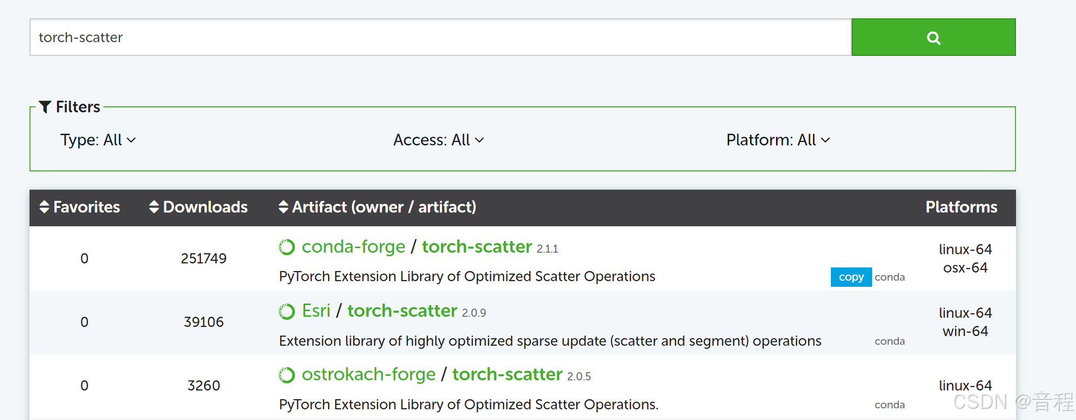Click the conda label in the ostrokach-forge row
Screen dimensions: 1076x420
pyautogui.click(x=889, y=405)
